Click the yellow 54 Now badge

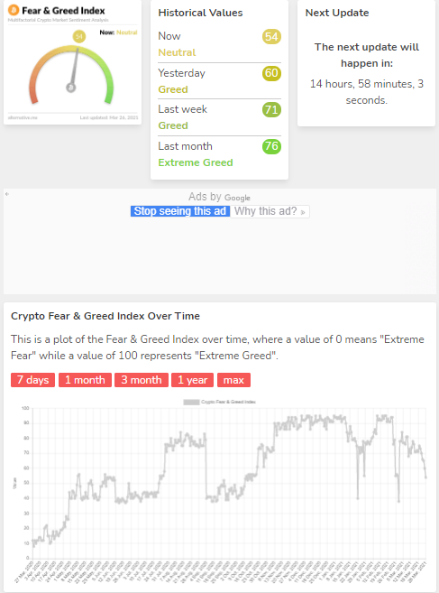coord(271,37)
